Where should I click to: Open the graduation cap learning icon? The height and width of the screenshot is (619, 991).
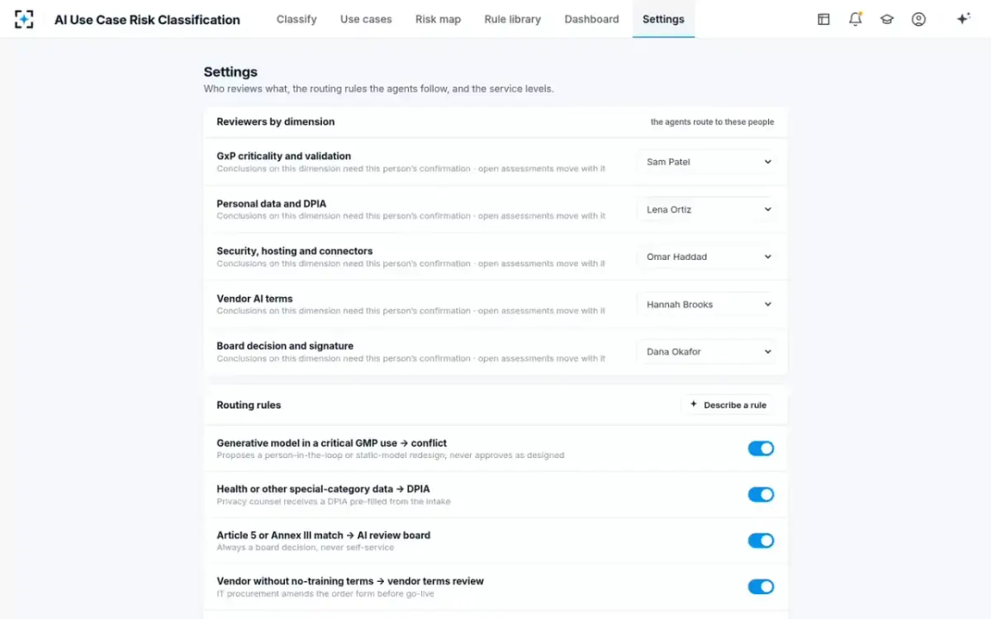coord(887,19)
